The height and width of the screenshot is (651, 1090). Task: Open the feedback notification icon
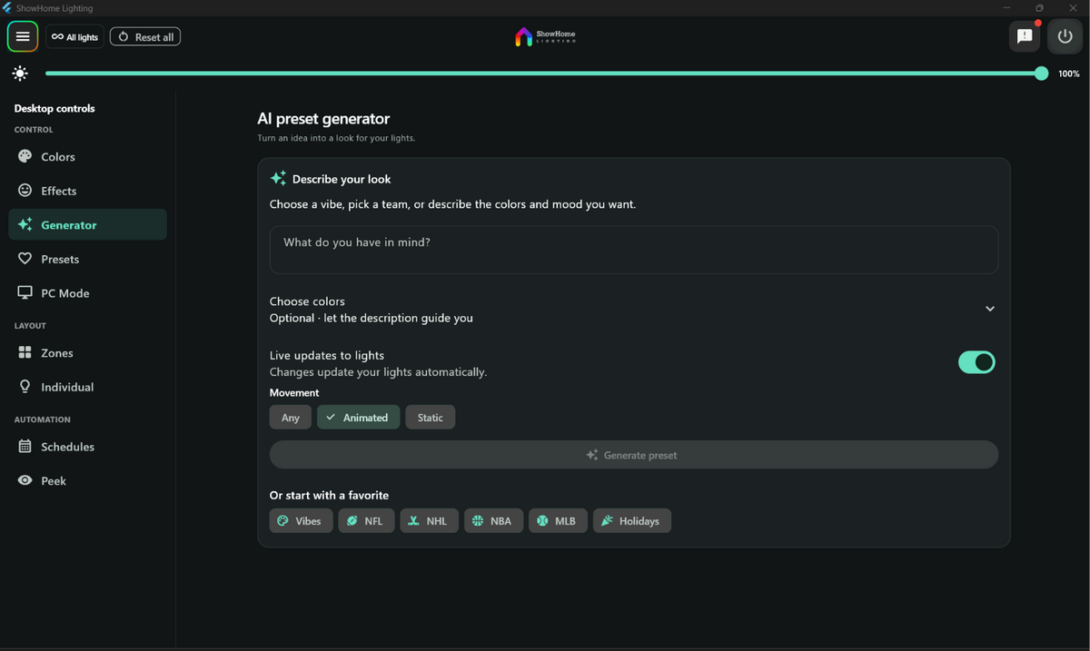1025,36
